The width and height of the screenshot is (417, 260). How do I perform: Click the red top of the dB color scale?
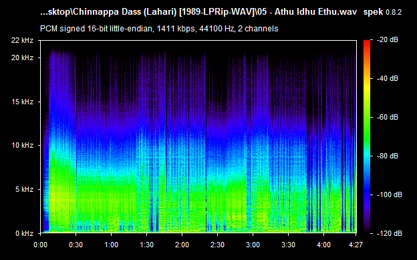[x=367, y=42]
